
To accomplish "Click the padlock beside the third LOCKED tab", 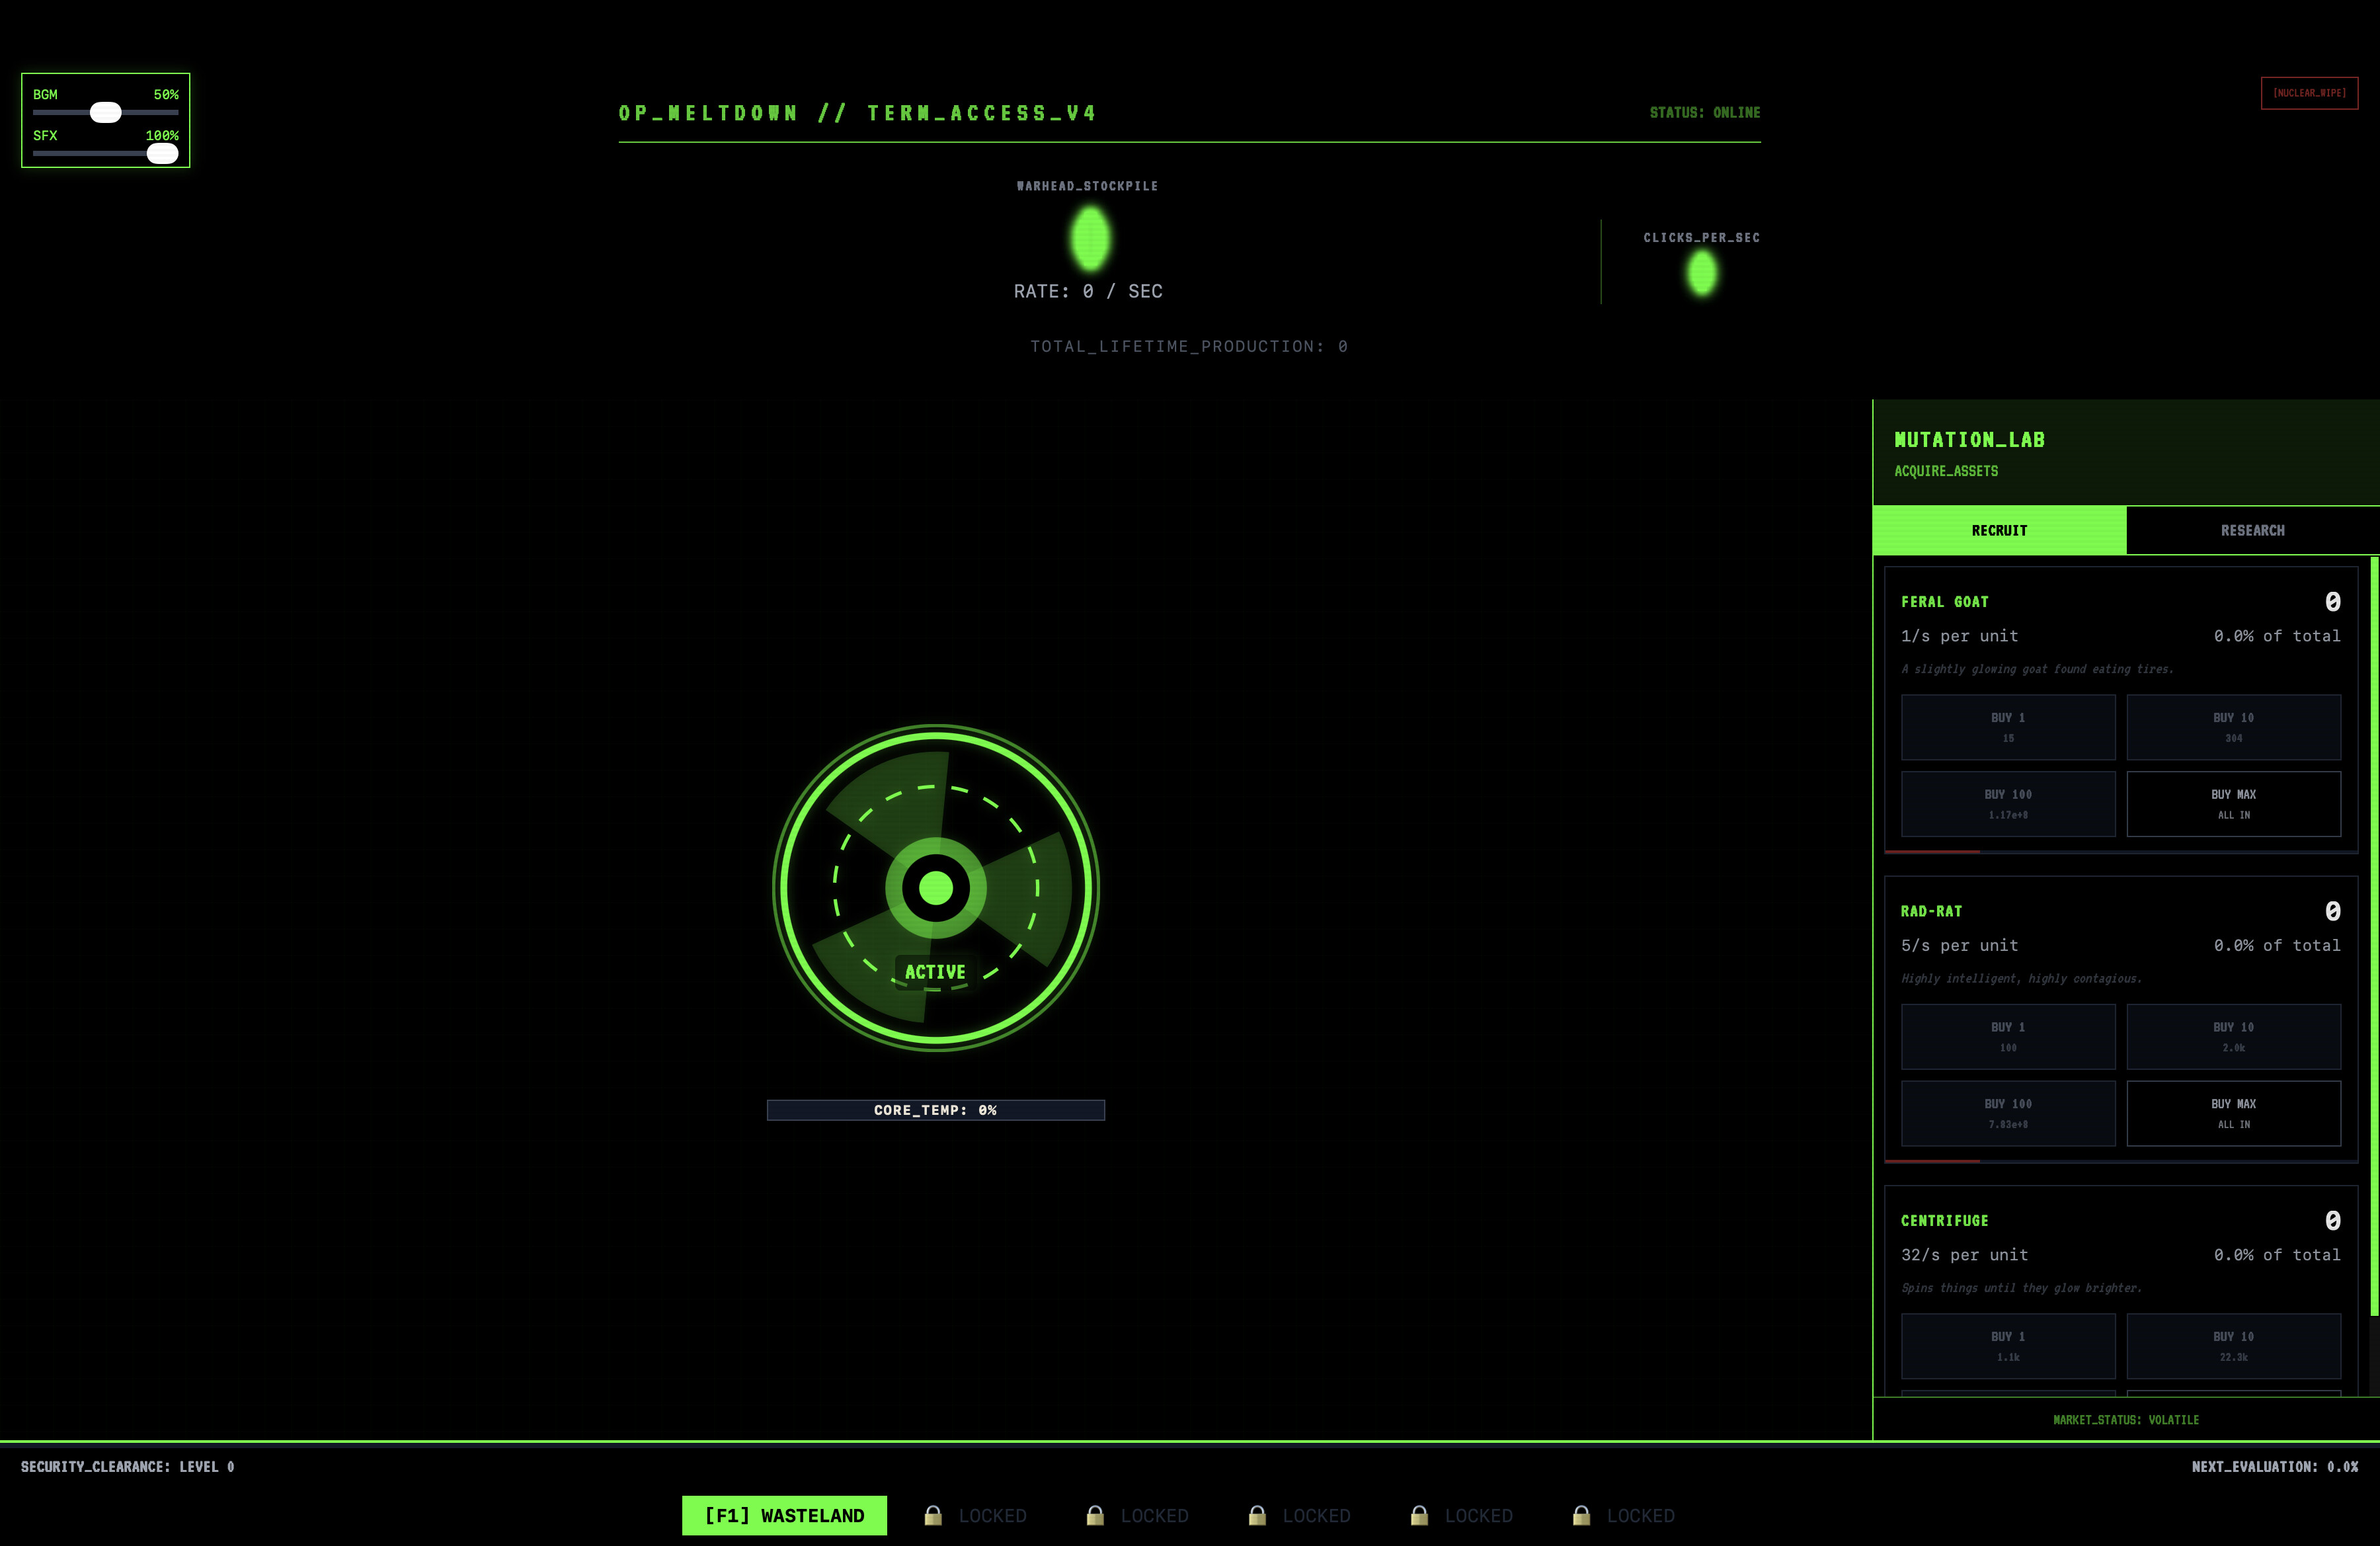I will click(x=1256, y=1515).
